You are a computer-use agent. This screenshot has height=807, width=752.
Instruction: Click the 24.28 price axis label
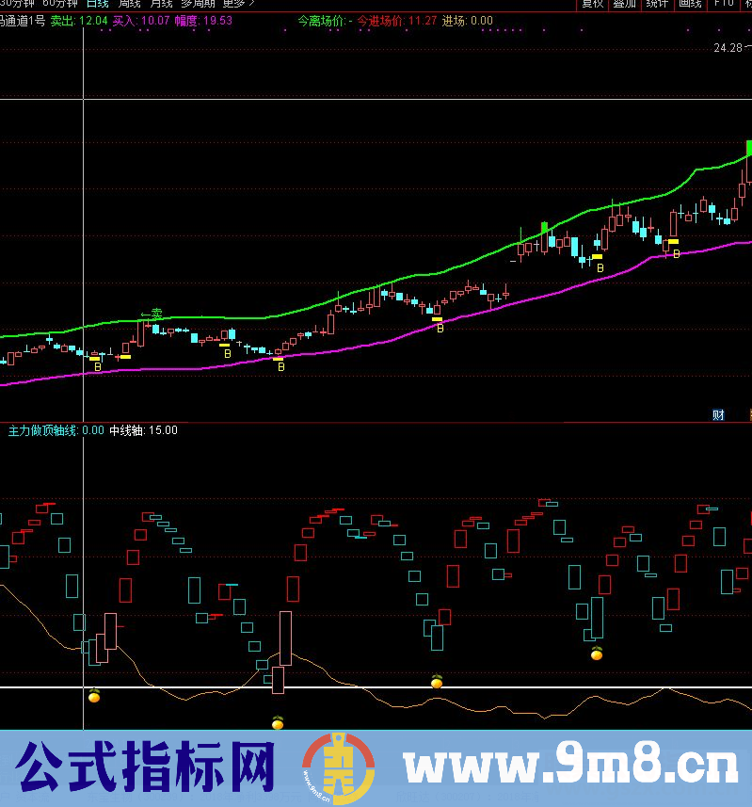[x=728, y=48]
